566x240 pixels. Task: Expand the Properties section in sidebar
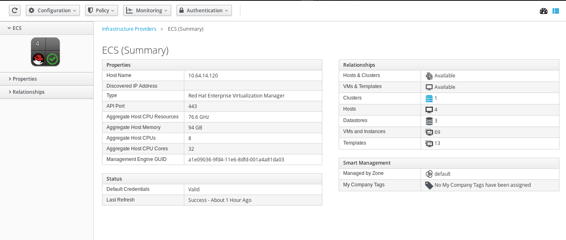point(25,79)
